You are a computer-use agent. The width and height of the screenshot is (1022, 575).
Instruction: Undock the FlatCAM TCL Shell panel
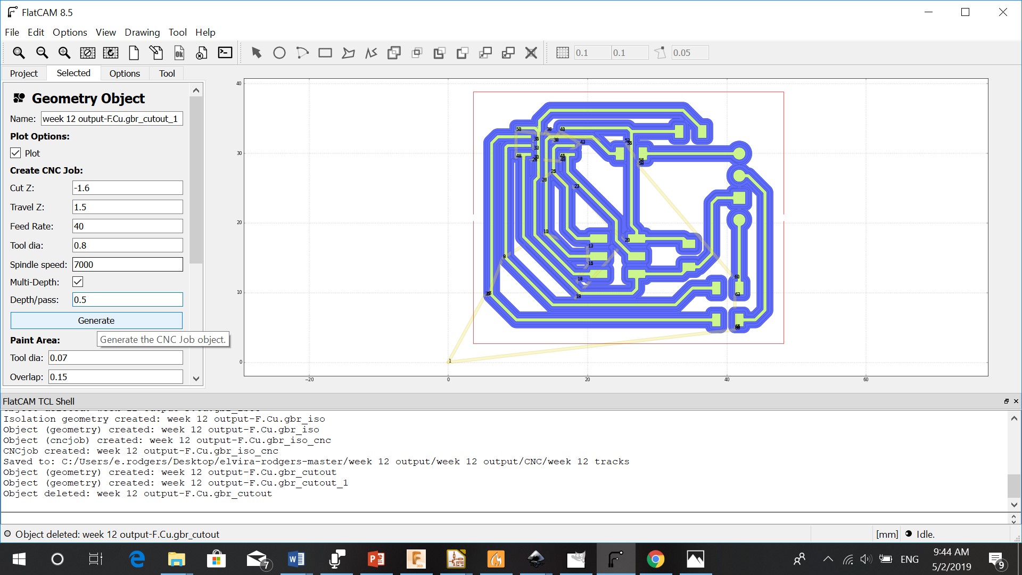pos(1006,401)
